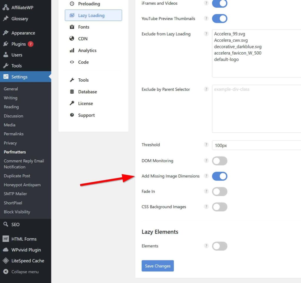Enable CSS Background Images switch

point(220,207)
